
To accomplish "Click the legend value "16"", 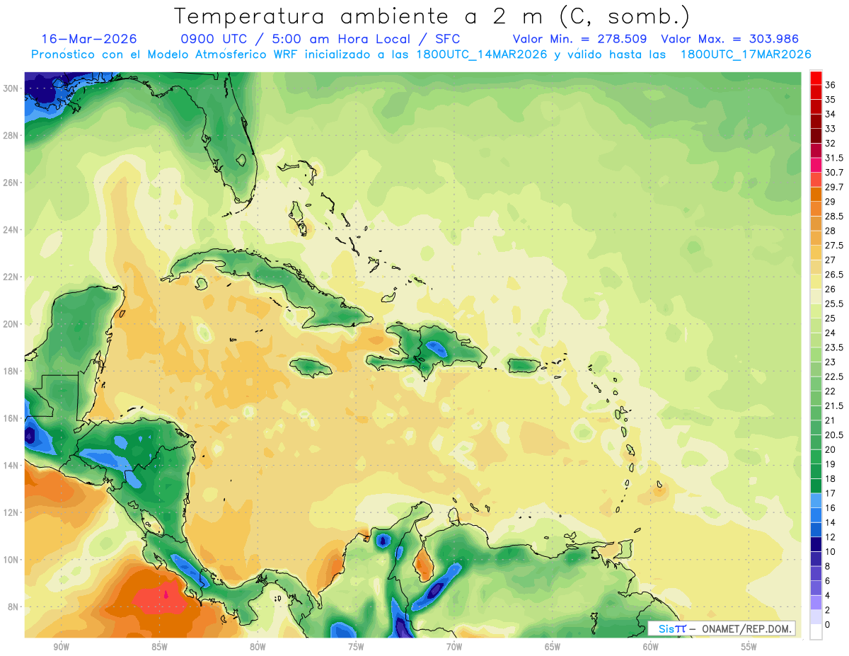I will click(831, 507).
